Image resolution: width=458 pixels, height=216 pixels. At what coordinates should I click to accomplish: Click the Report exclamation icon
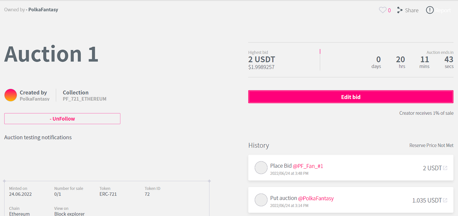(430, 10)
